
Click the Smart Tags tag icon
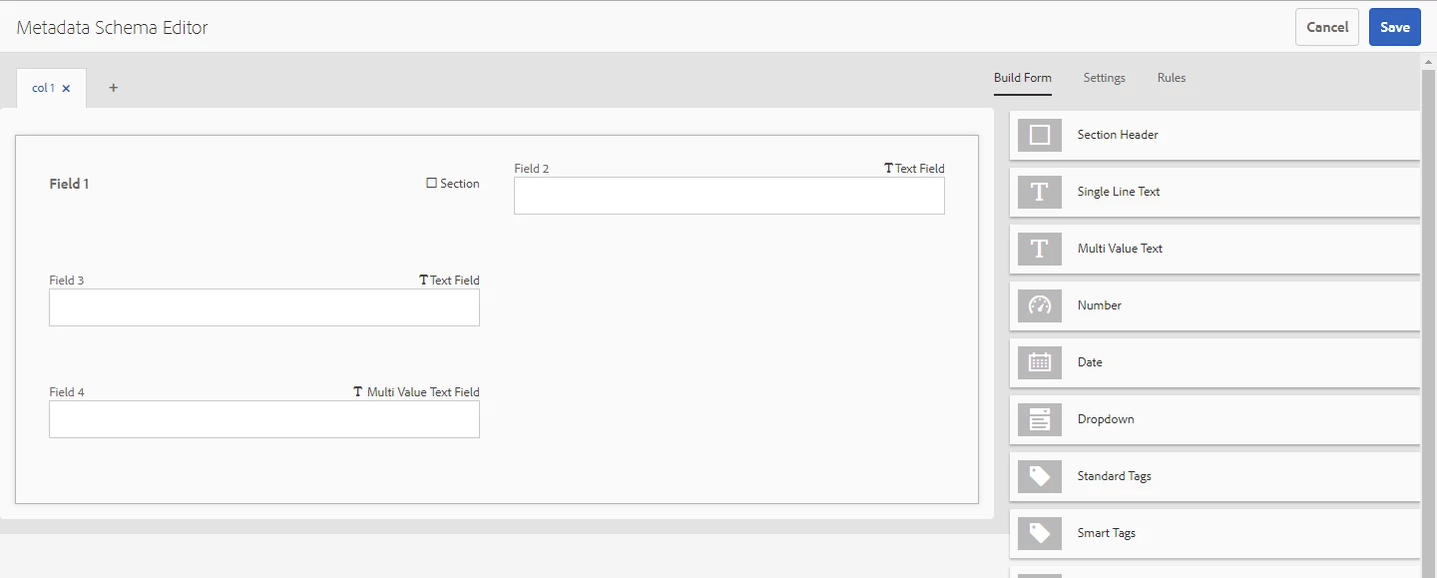1040,533
